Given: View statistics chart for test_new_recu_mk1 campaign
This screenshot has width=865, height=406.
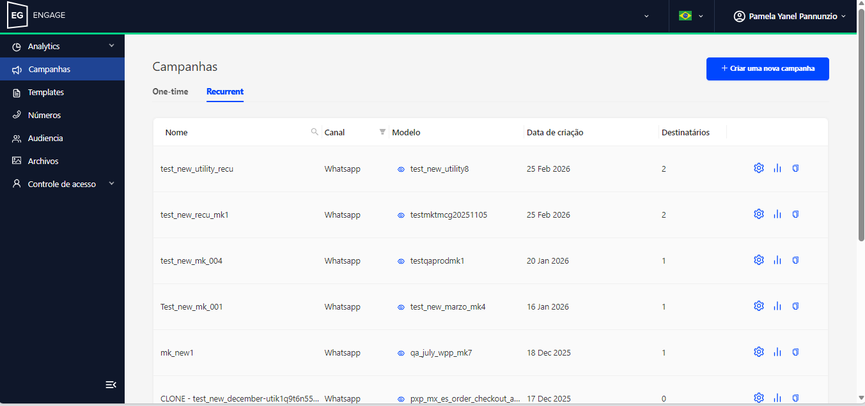Looking at the screenshot, I should (777, 214).
